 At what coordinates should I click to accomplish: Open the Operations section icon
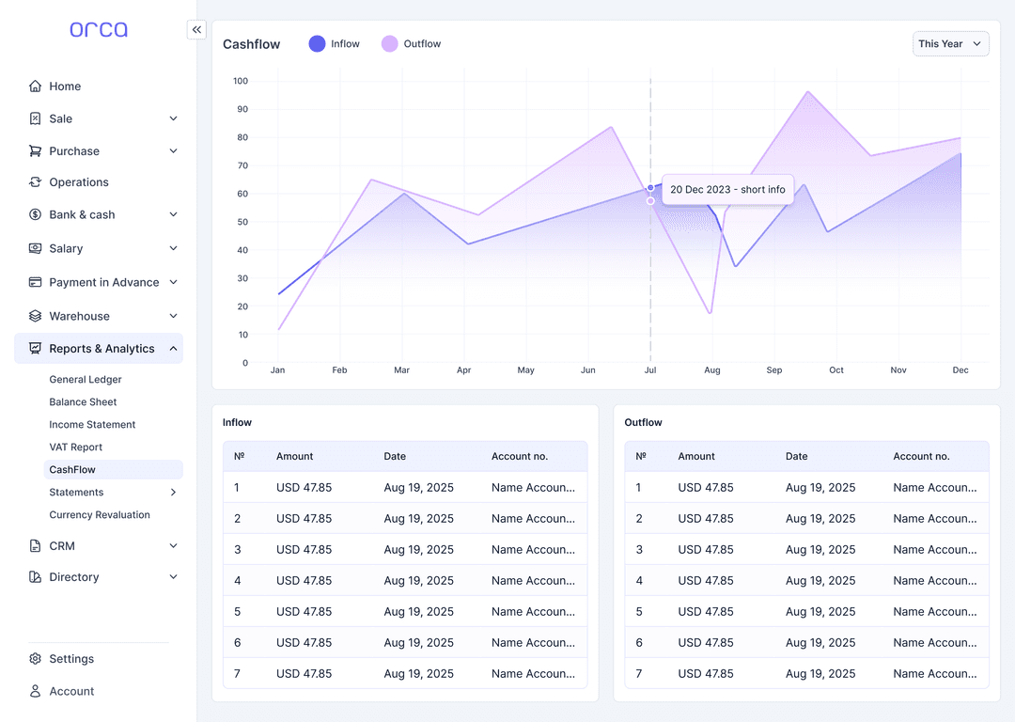tap(36, 181)
